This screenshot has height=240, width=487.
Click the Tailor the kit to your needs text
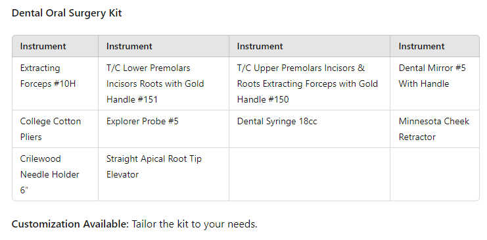[195, 224]
